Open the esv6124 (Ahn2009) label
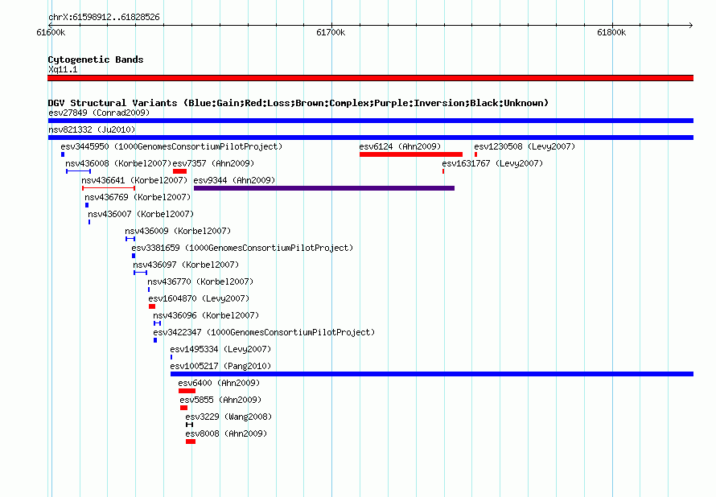 tap(400, 146)
